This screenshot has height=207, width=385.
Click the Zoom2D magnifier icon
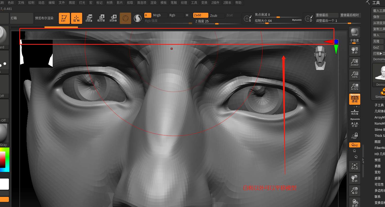coord(354,62)
